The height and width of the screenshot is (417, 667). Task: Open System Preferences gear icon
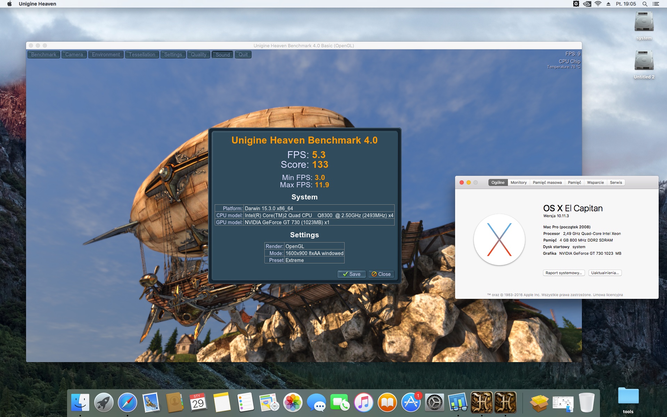point(434,403)
